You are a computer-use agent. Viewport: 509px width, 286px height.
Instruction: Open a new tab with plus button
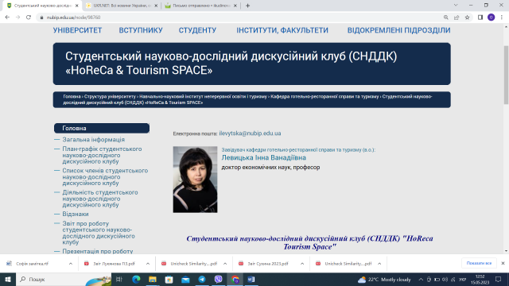pyautogui.click(x=247, y=6)
